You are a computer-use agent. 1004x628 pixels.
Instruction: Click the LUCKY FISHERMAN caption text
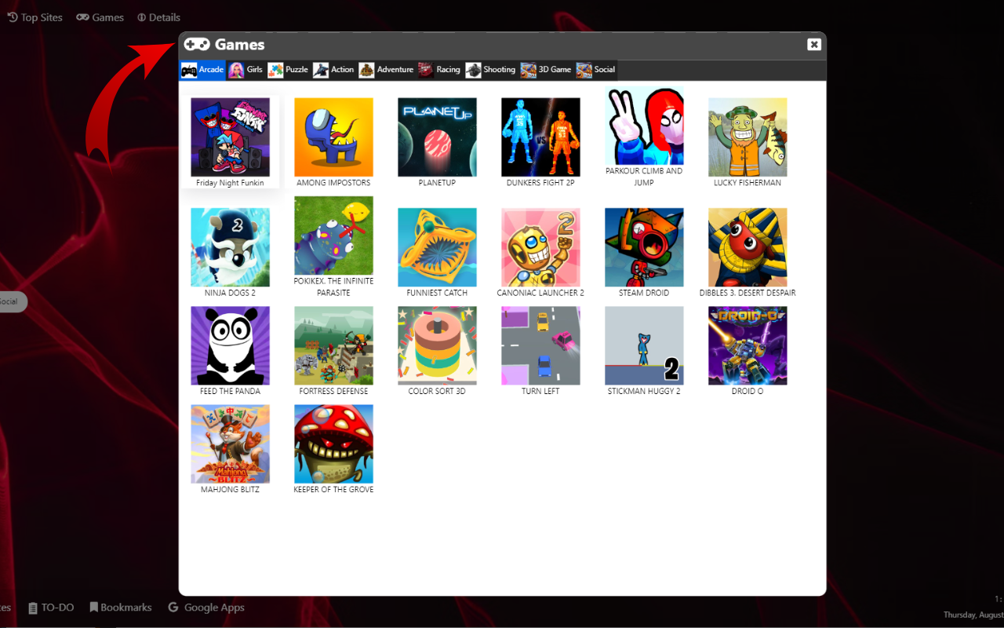(x=748, y=183)
